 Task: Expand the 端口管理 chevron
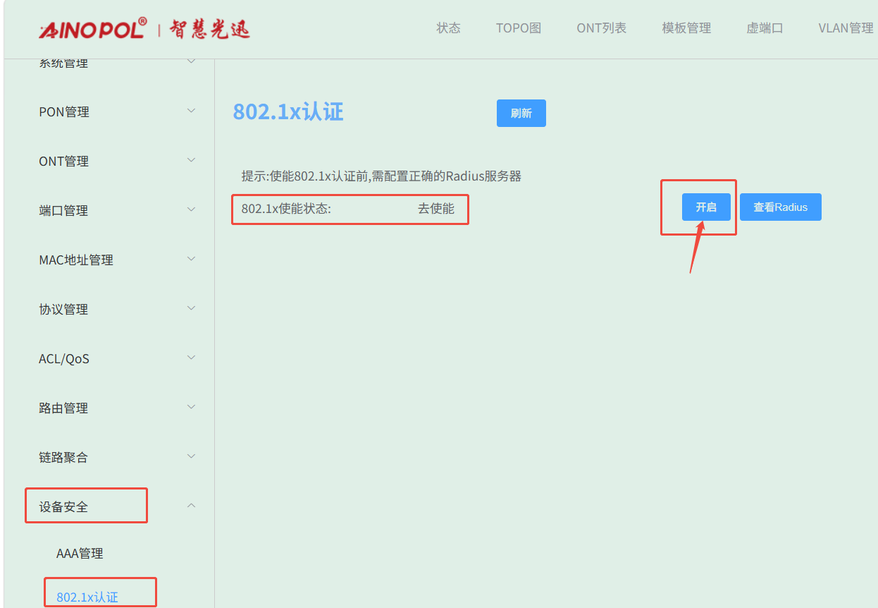pyautogui.click(x=191, y=209)
